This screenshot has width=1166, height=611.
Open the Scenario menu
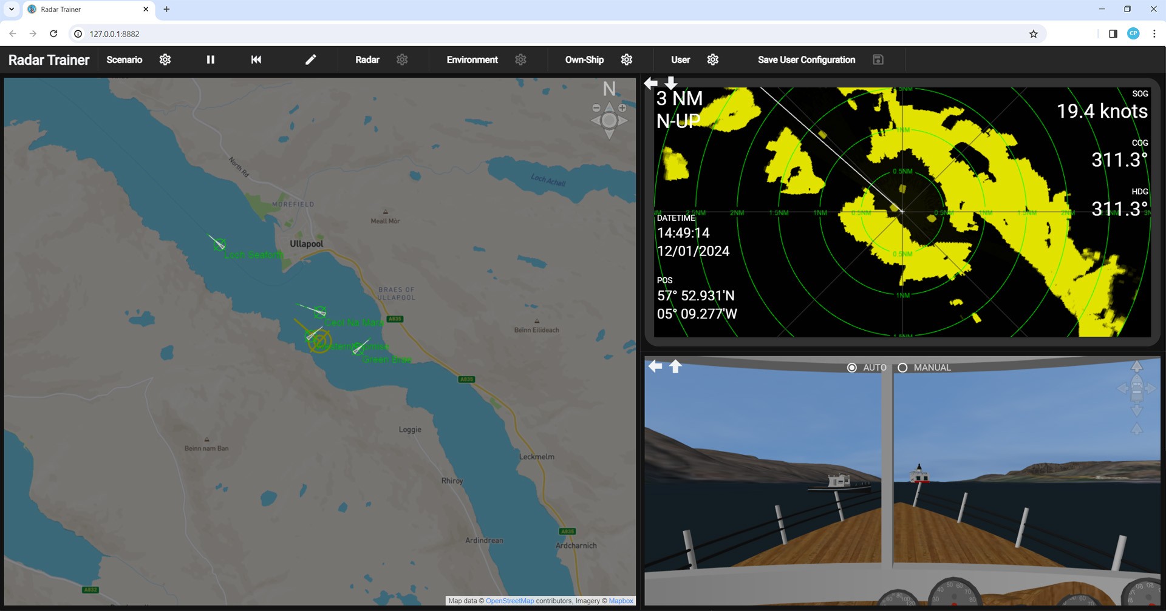pos(124,59)
